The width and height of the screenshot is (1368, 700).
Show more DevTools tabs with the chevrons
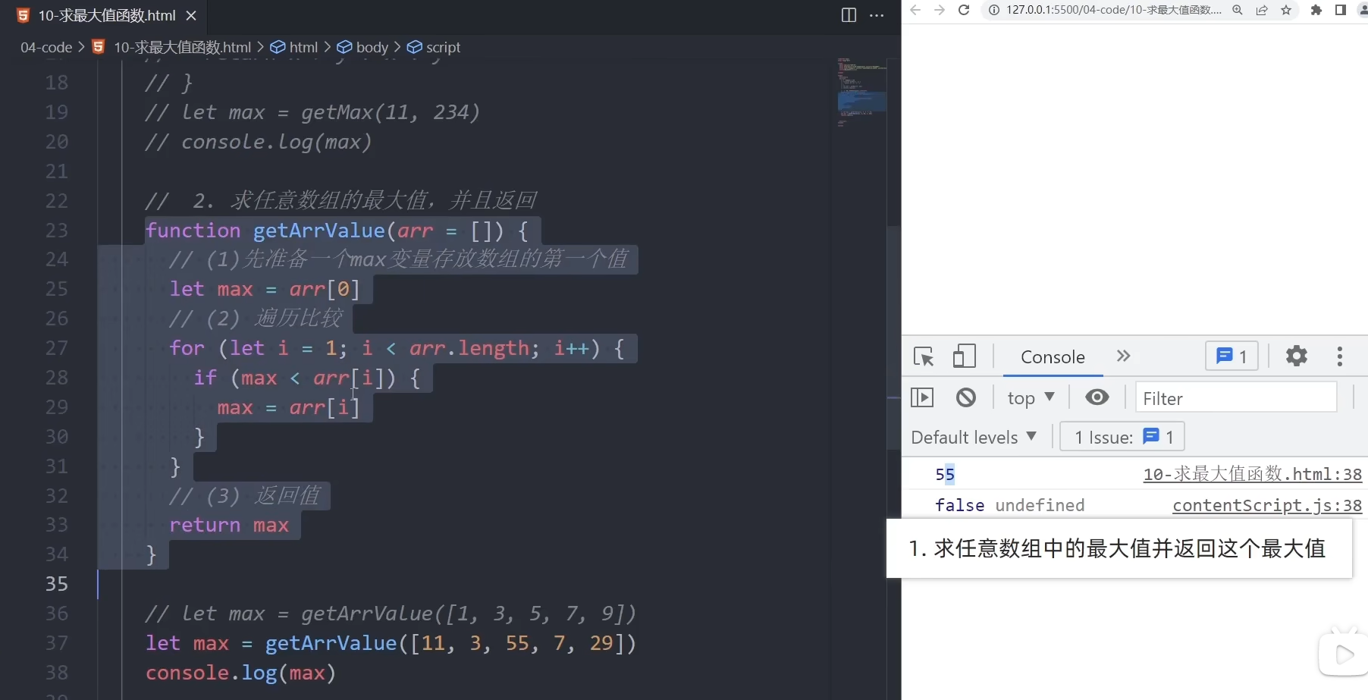pos(1123,356)
